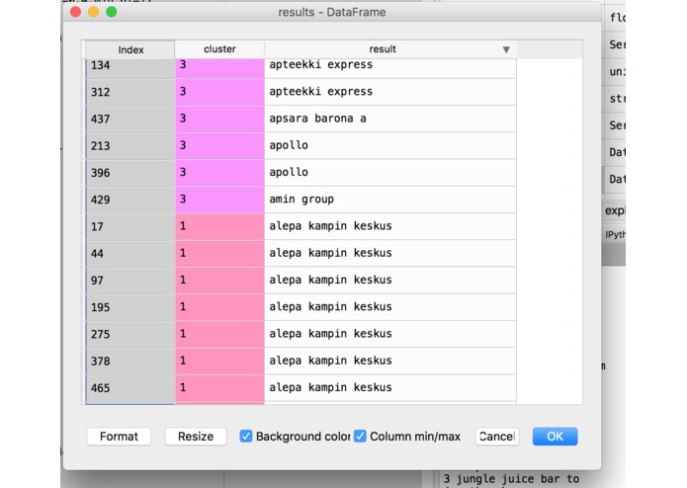This screenshot has width=687, height=488.
Task: Select row index 396
Action: point(130,173)
